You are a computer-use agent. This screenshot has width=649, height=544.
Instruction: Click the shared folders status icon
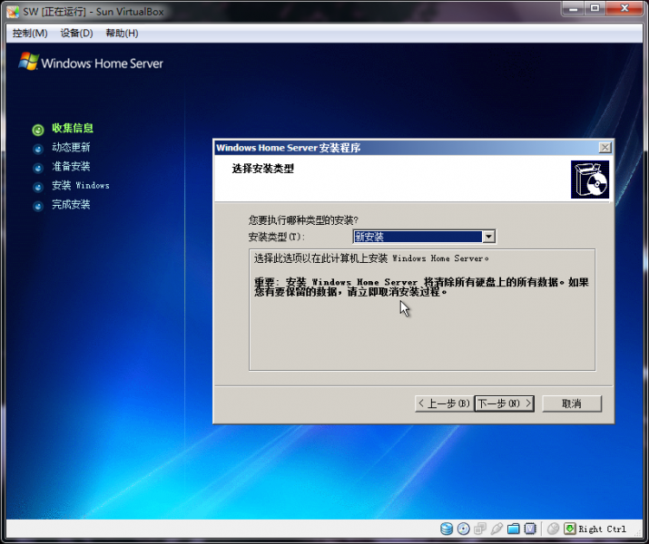[x=513, y=529]
